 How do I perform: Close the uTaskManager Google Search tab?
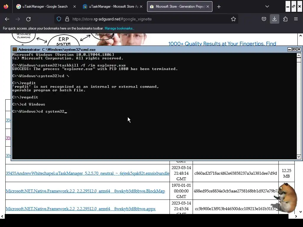tap(75, 7)
